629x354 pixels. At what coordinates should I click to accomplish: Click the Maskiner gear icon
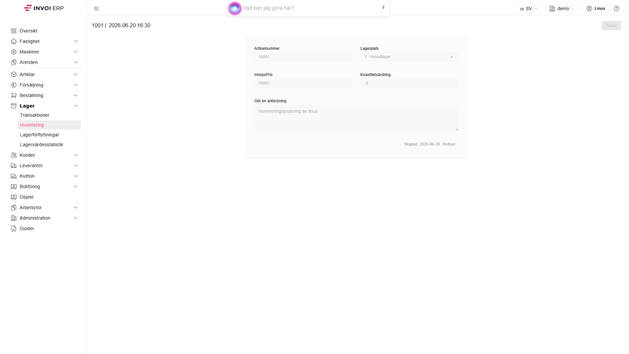(14, 52)
